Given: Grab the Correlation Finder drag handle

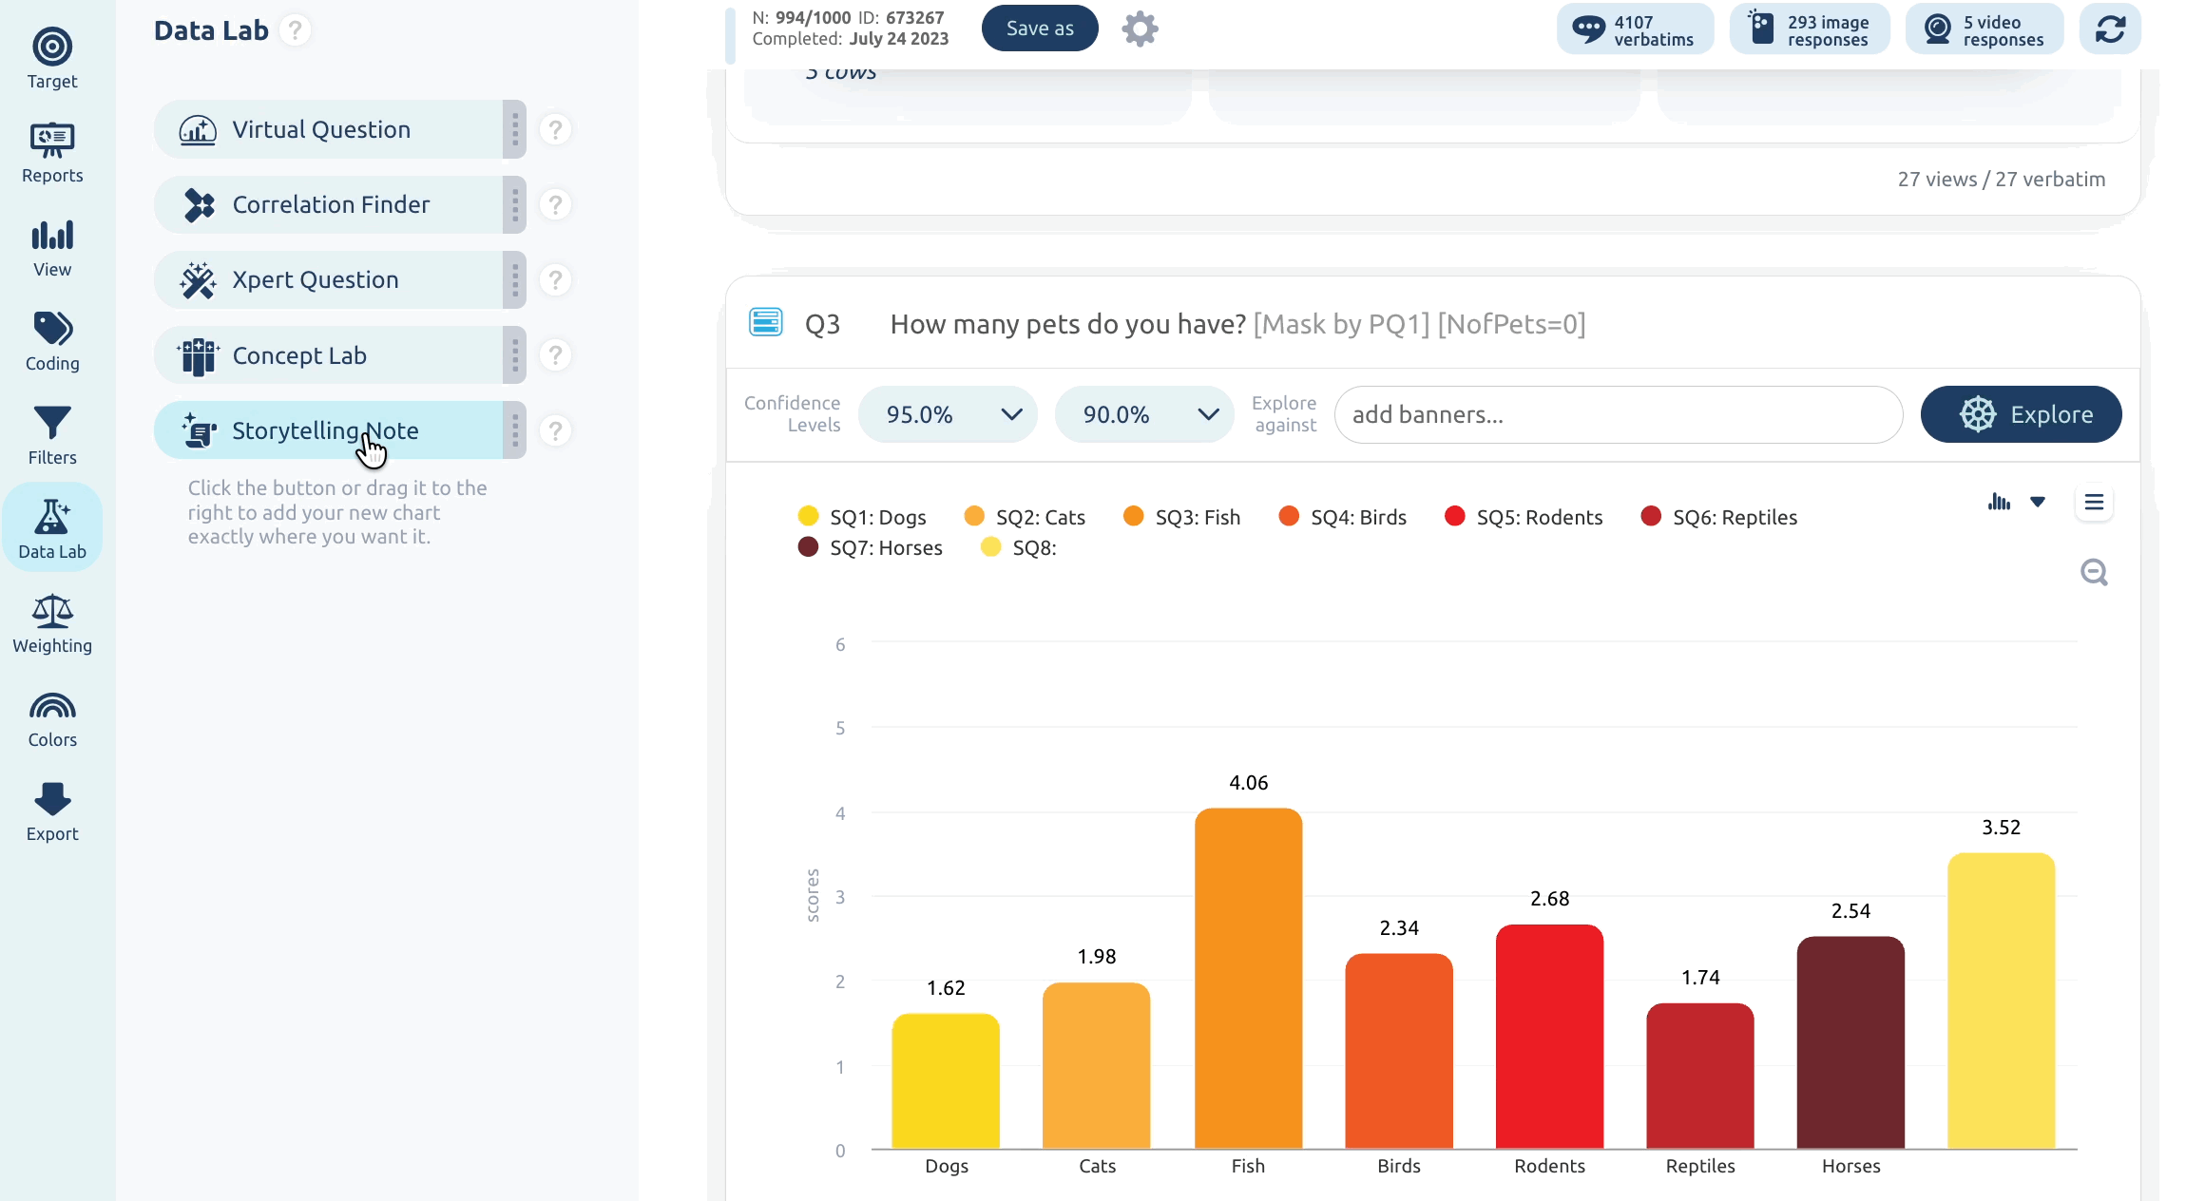Looking at the screenshot, I should coord(514,204).
